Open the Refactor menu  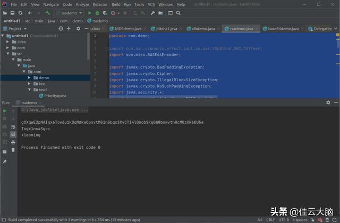click(100, 4)
